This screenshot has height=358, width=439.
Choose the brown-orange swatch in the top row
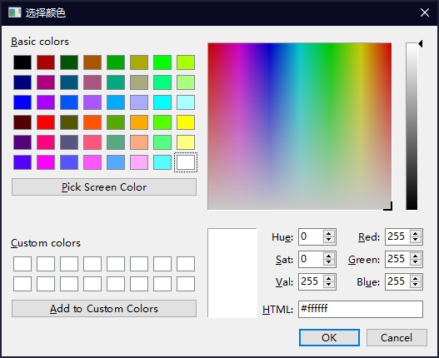pos(92,62)
